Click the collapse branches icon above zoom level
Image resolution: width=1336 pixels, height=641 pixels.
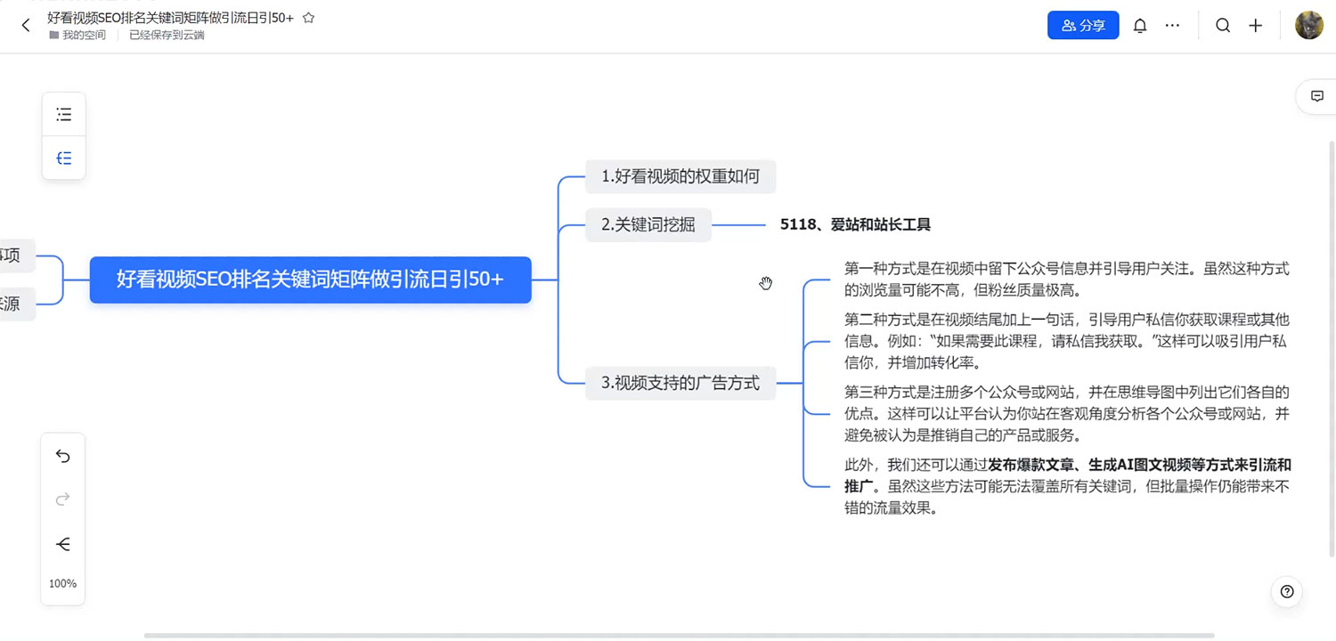(62, 544)
